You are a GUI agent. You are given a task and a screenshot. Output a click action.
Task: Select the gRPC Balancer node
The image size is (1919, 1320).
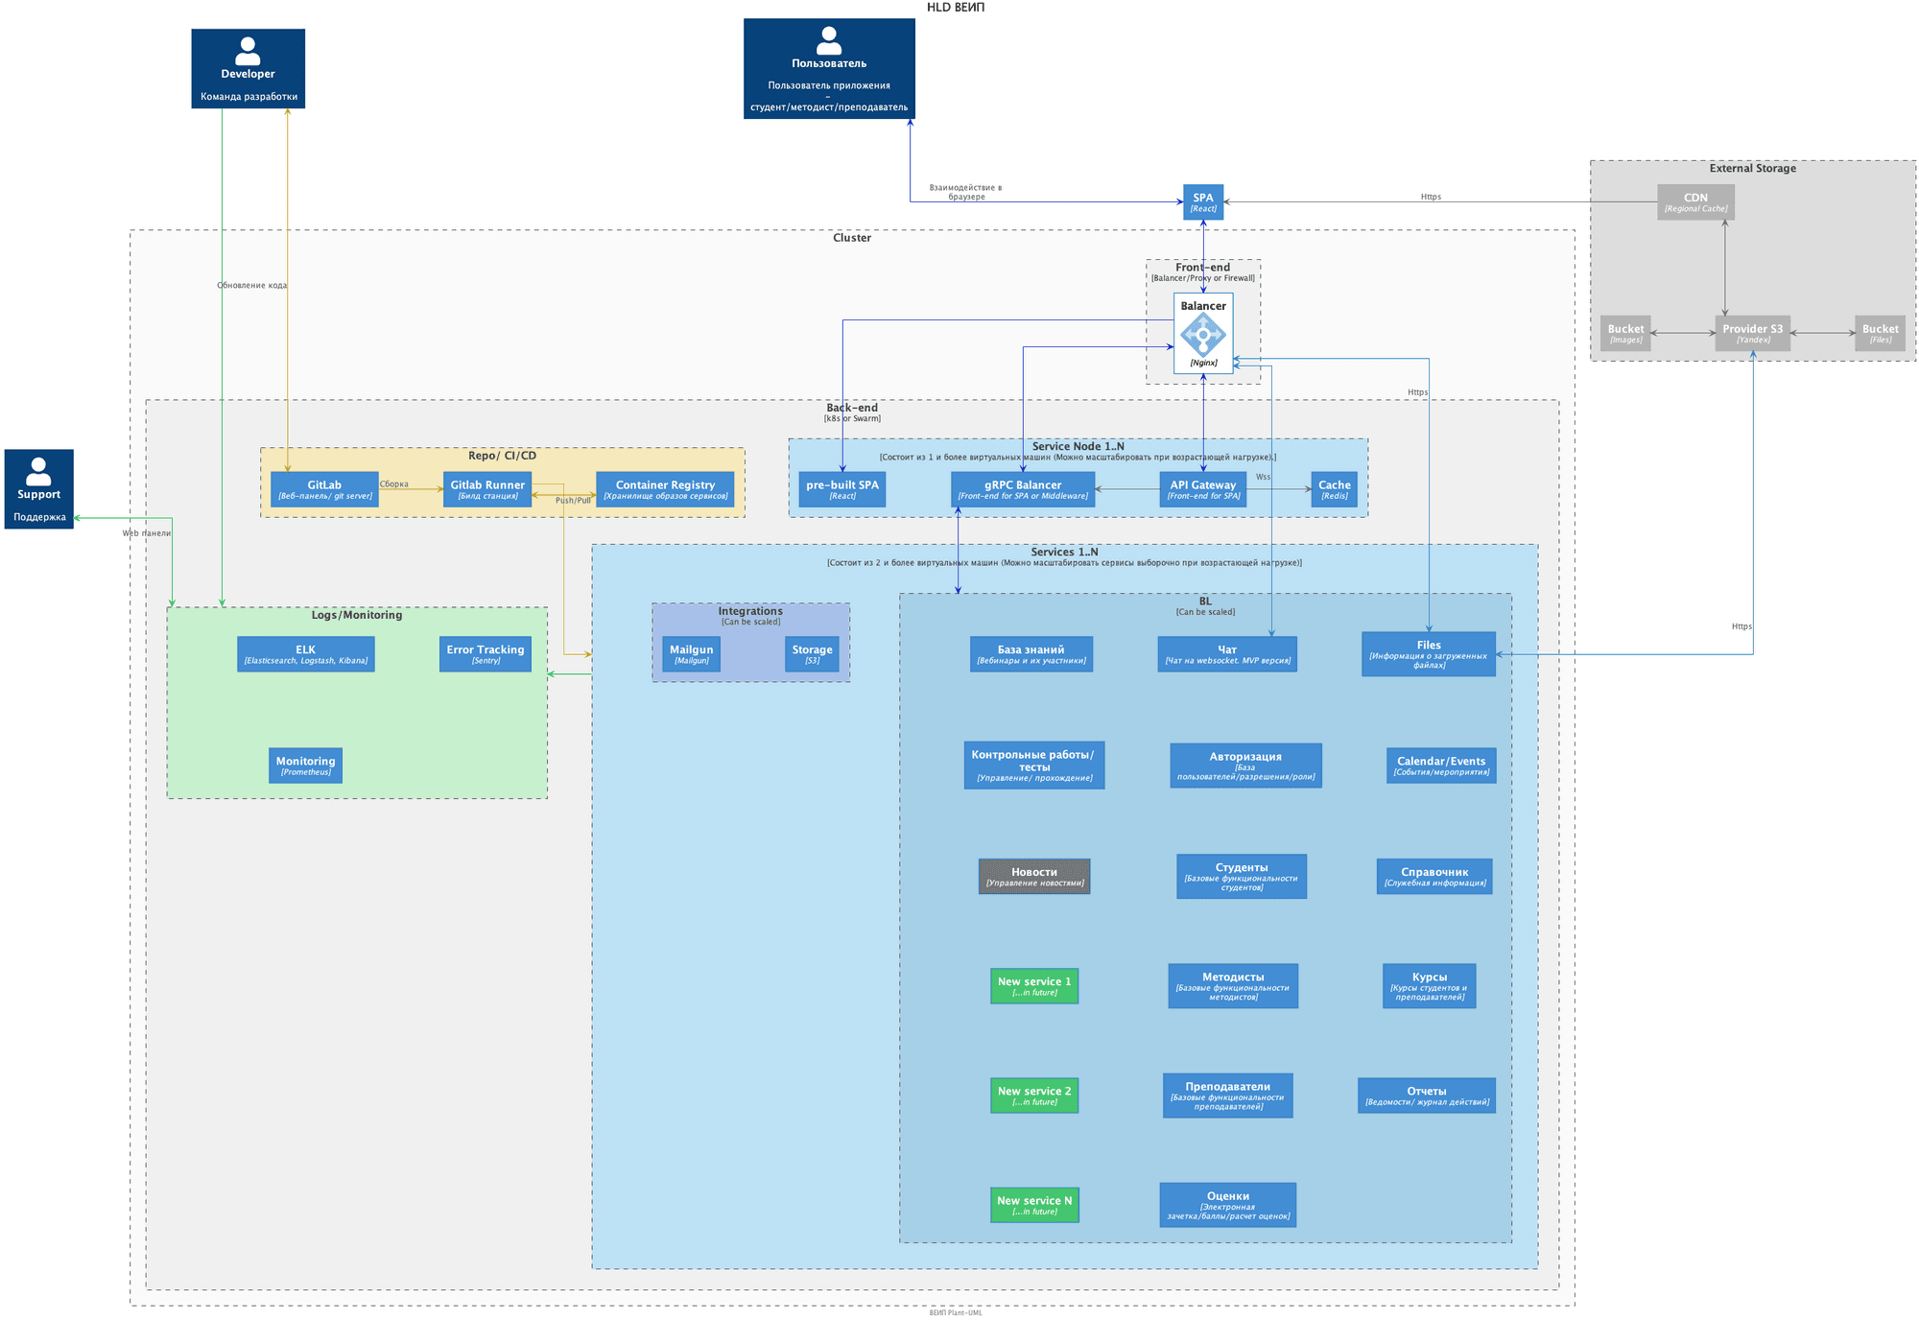pos(1023,489)
